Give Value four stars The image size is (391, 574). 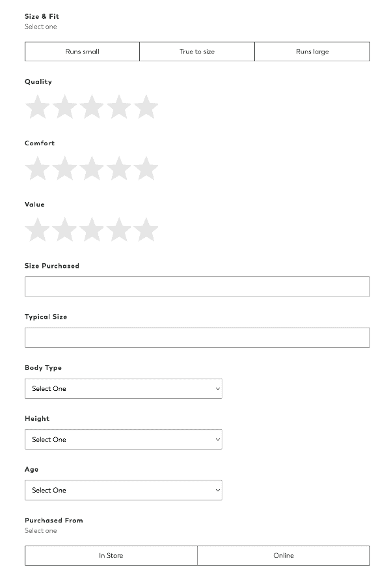click(x=119, y=230)
